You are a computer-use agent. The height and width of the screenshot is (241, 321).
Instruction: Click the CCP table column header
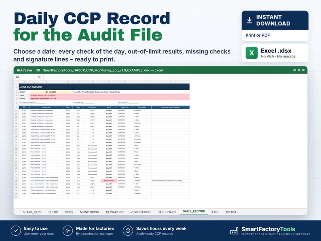(x=24, y=107)
